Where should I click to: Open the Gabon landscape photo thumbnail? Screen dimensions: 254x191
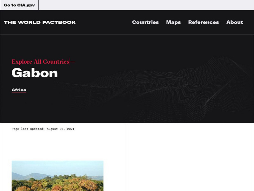pos(57,176)
